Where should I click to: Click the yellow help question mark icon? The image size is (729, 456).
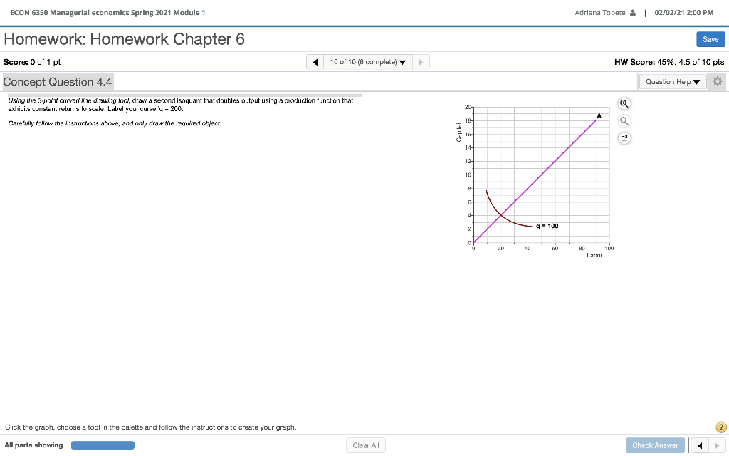720,427
